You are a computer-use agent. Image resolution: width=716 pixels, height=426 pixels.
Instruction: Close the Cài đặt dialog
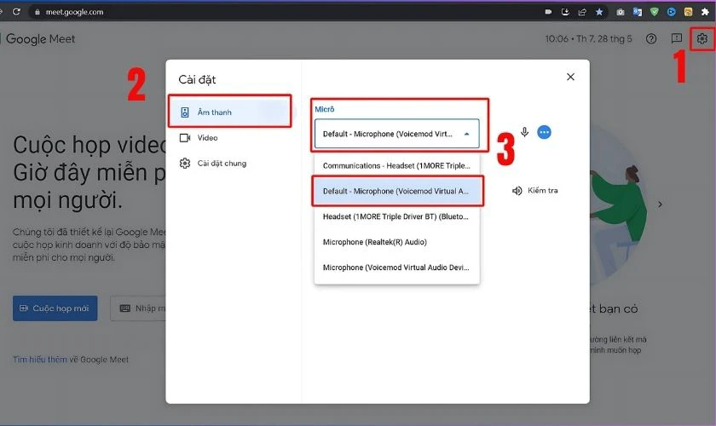(570, 77)
